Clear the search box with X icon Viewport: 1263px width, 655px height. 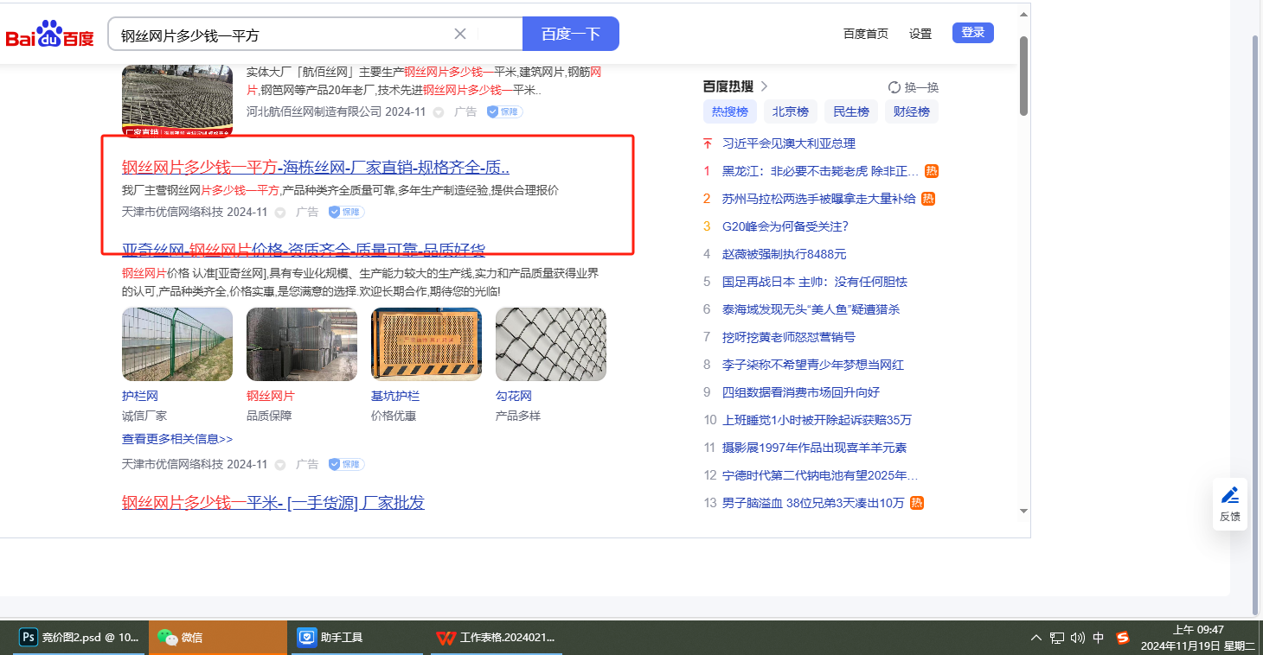460,34
